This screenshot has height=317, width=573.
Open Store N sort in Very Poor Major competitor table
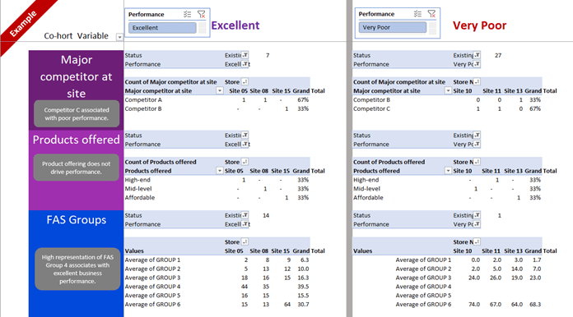tap(477, 81)
